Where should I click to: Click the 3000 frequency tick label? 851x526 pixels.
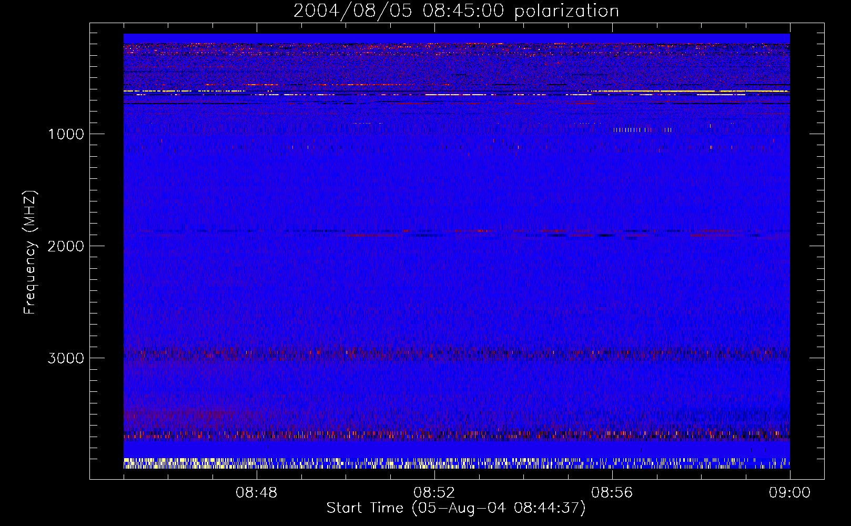[x=66, y=358]
